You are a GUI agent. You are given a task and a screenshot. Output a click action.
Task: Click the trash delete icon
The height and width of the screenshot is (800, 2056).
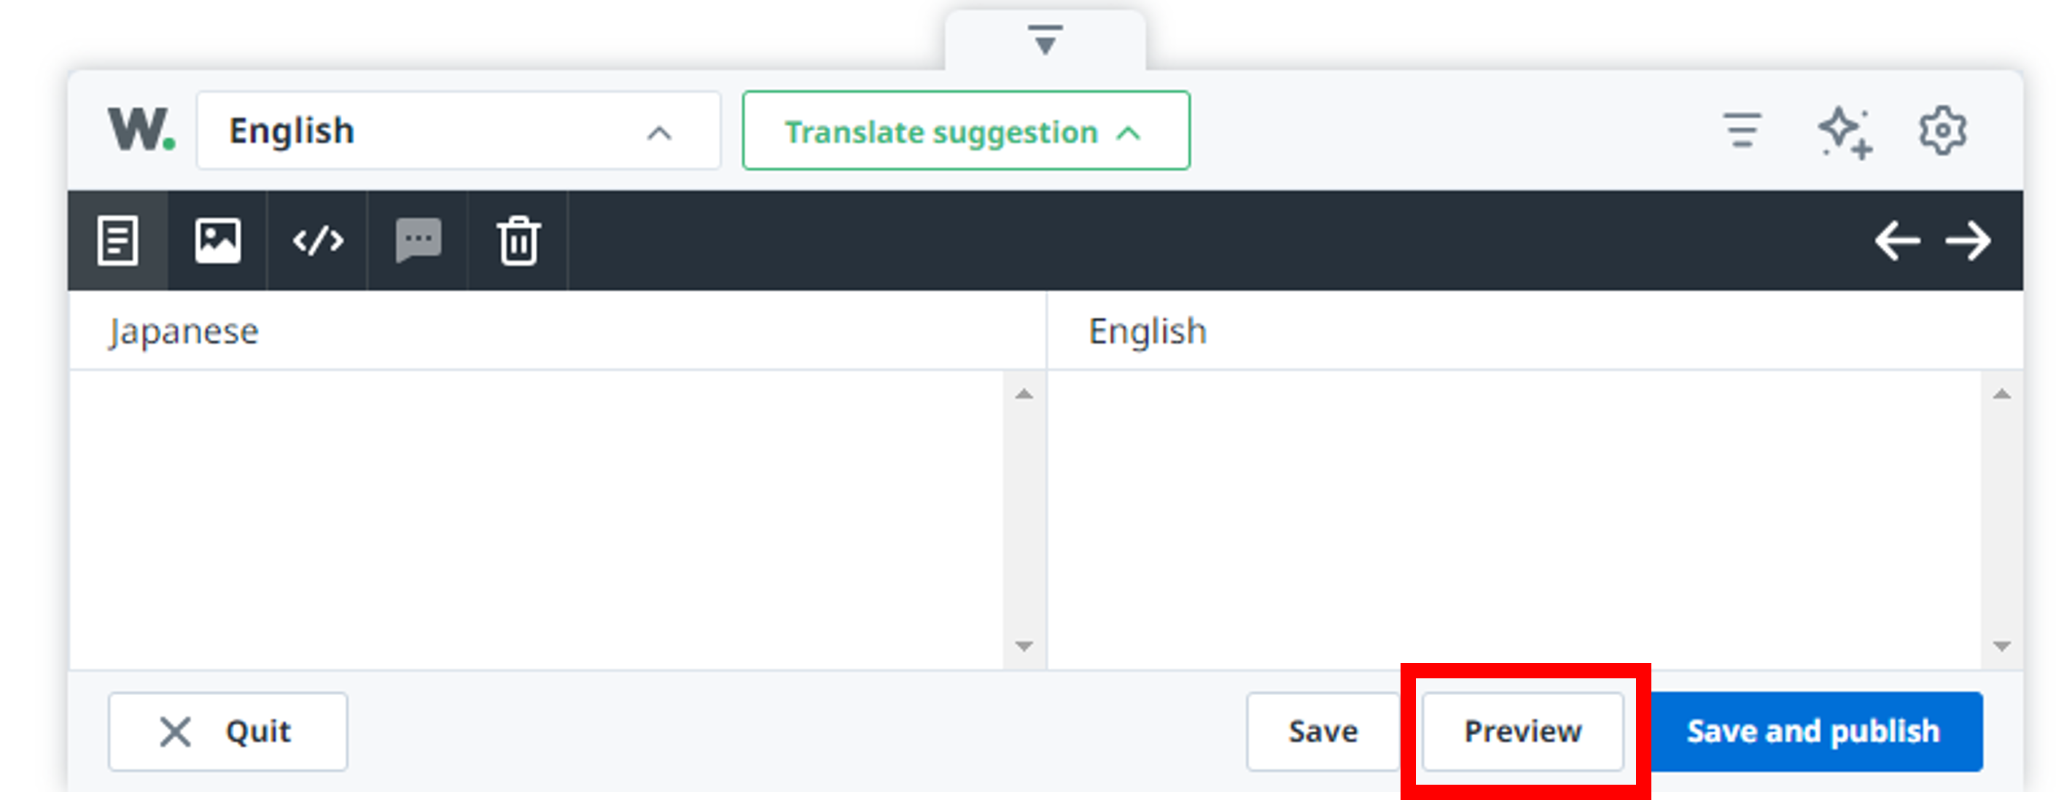coord(519,240)
